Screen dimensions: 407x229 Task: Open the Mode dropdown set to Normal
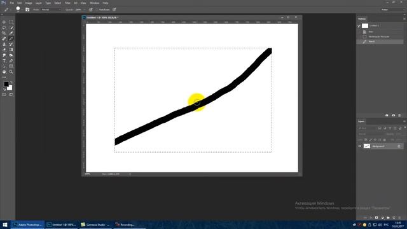point(51,10)
